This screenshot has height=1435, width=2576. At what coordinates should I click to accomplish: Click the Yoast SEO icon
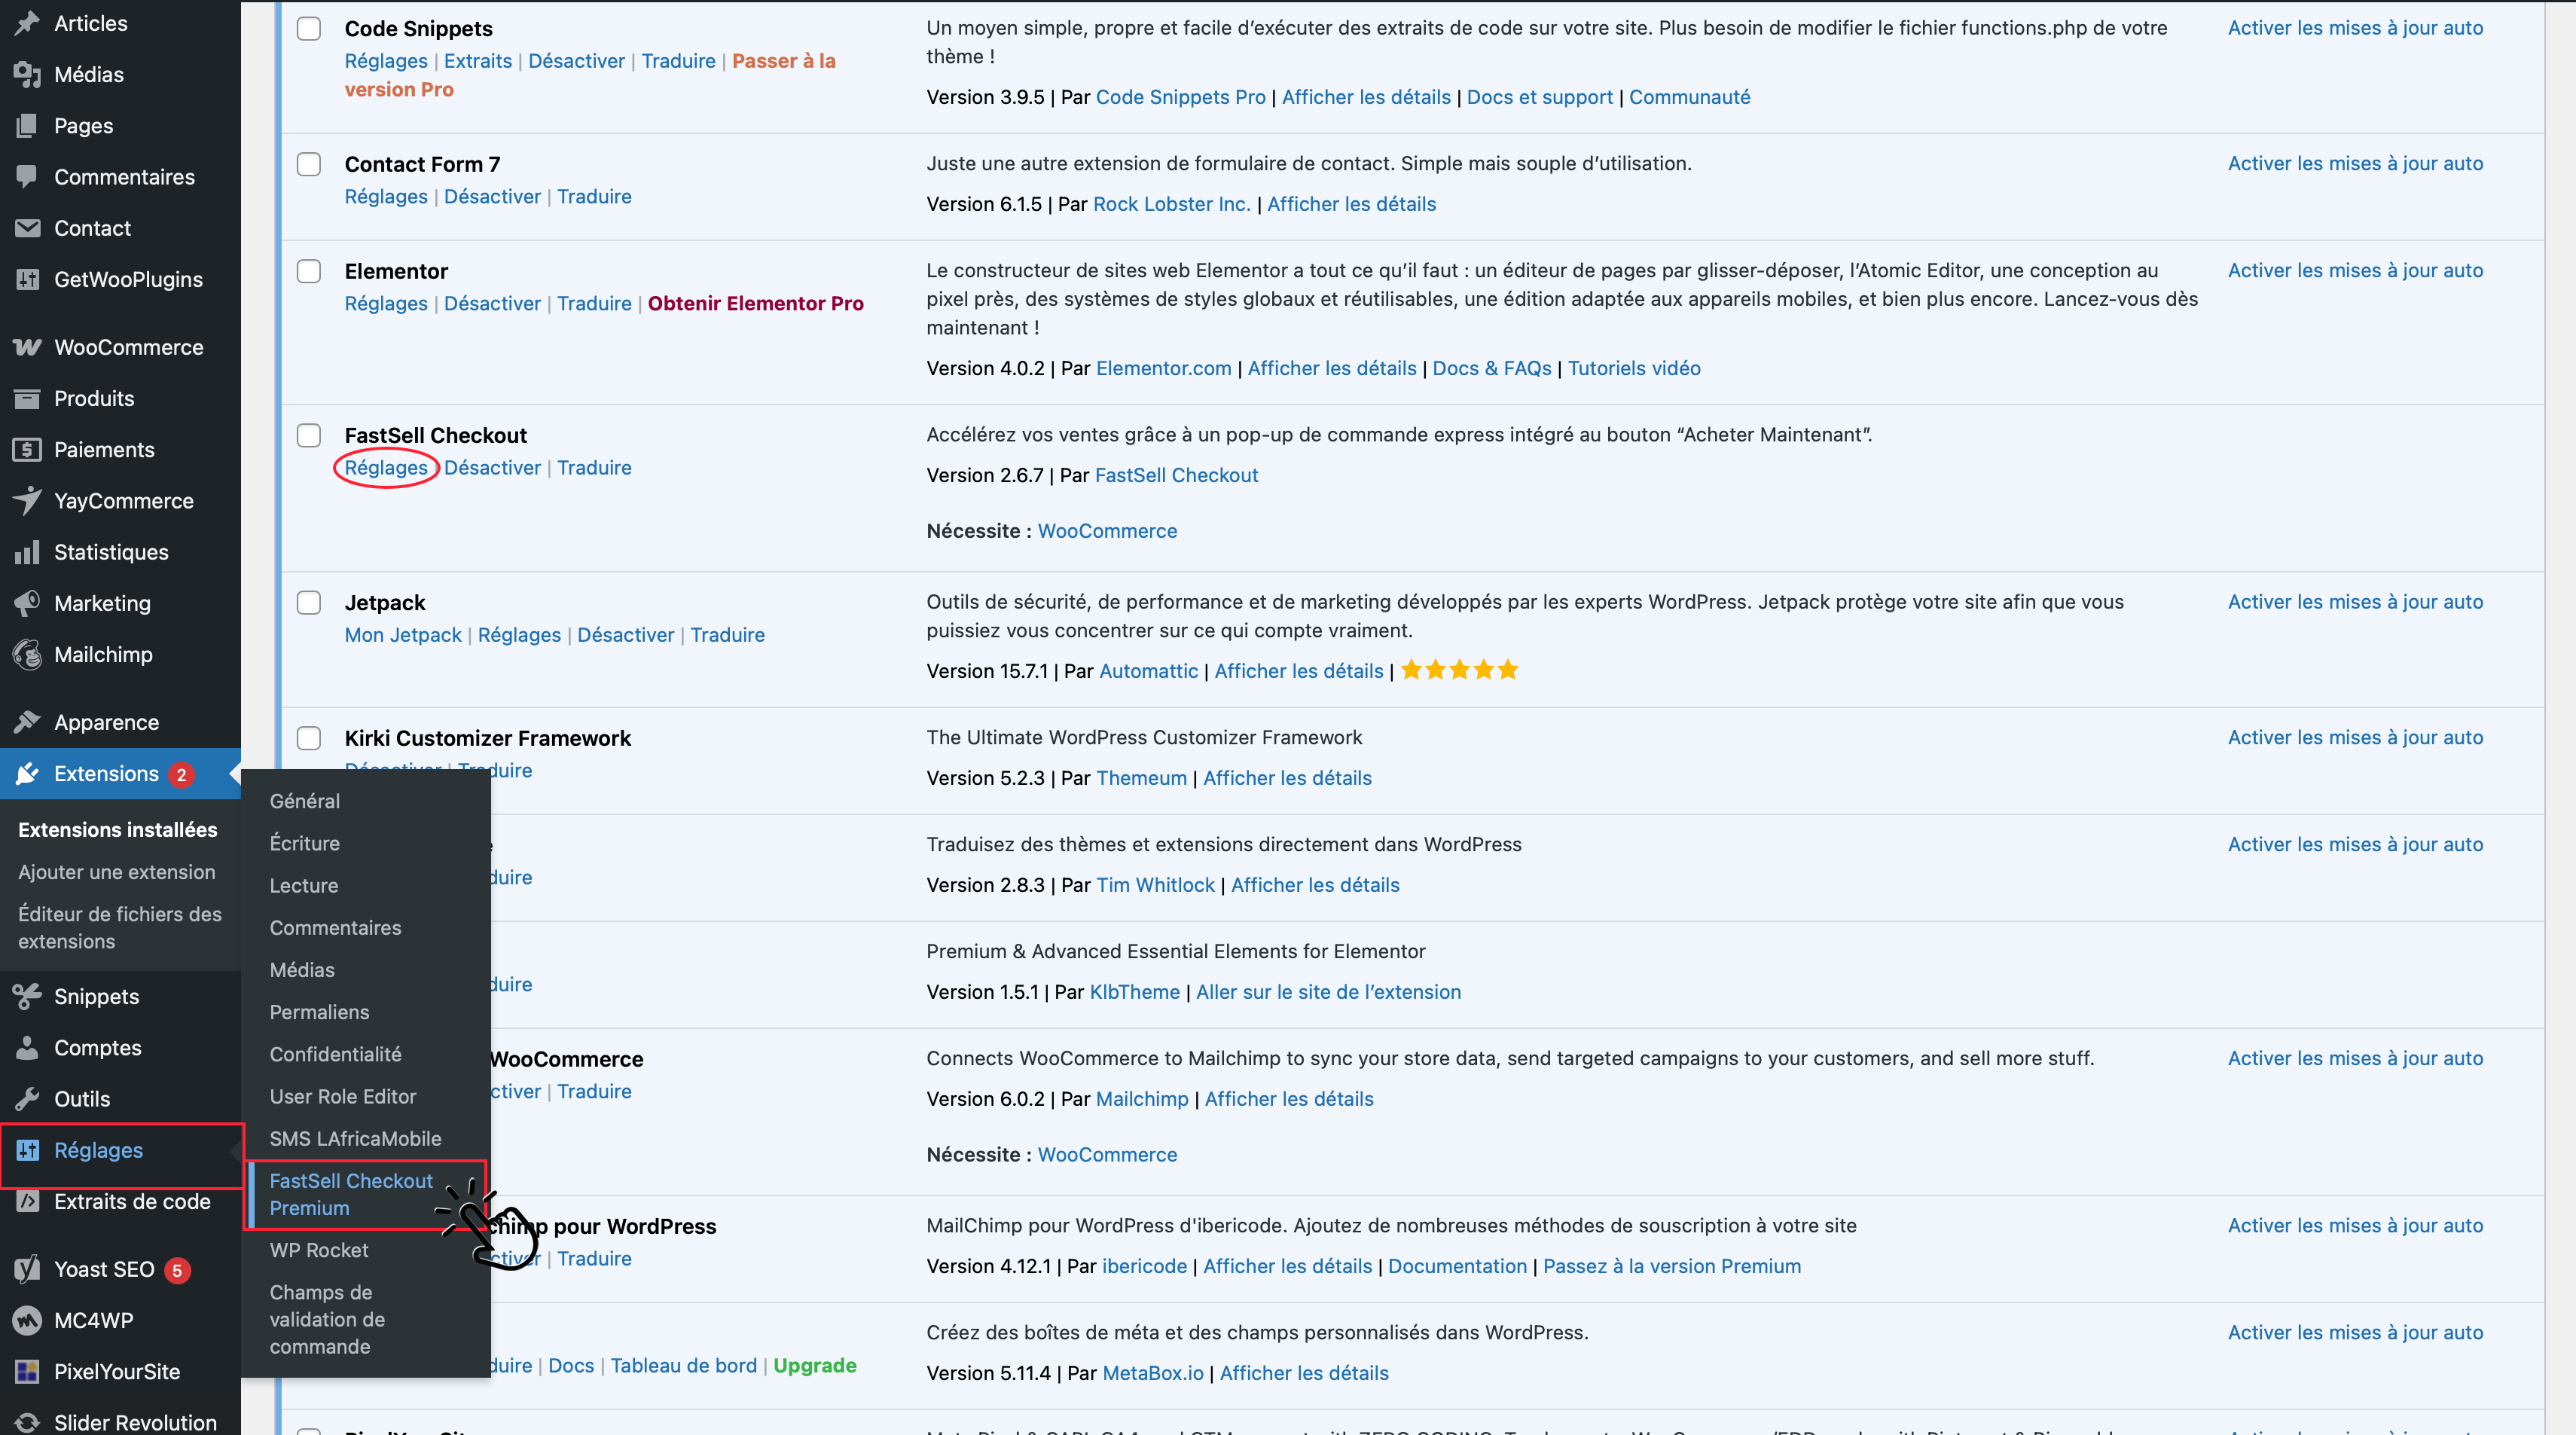tap(27, 1269)
